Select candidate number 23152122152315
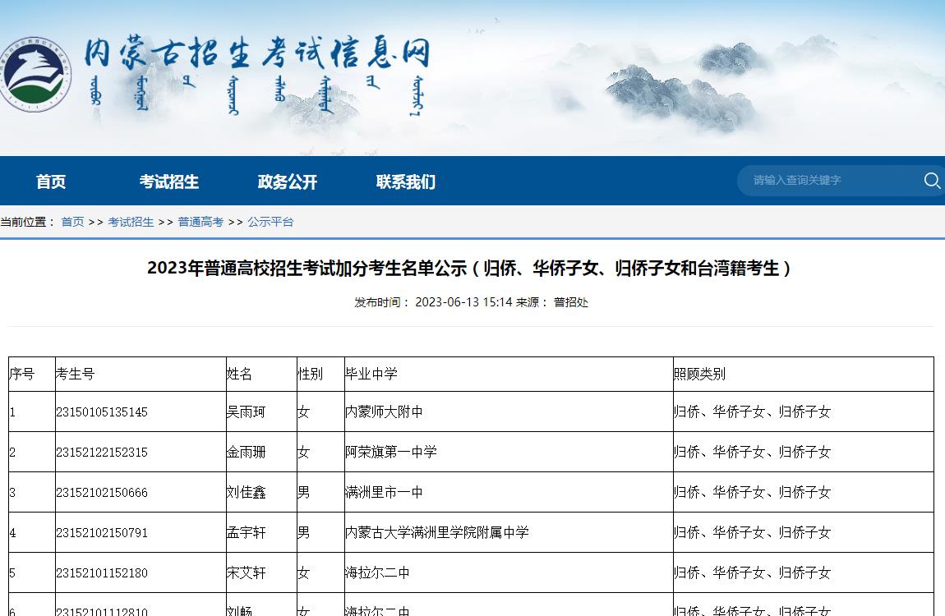 pyautogui.click(x=102, y=453)
